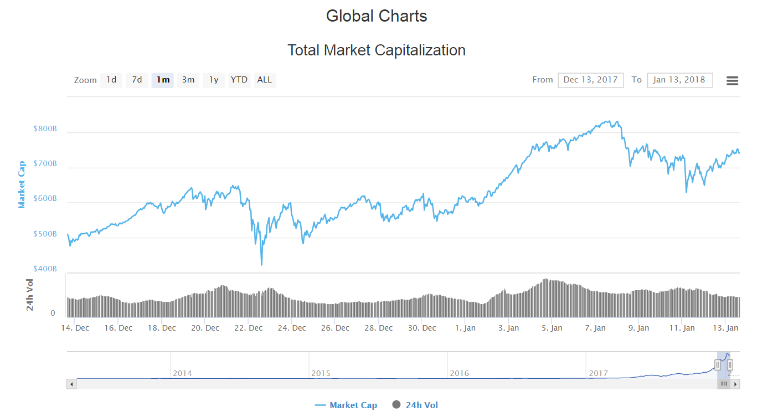Open the From date picker showing Dec 13, 2017
778x417 pixels.
[590, 80]
